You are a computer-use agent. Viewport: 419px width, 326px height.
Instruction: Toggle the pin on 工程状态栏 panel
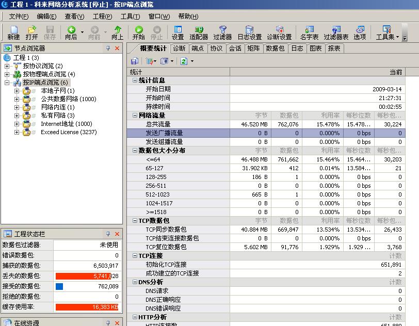[108, 234]
